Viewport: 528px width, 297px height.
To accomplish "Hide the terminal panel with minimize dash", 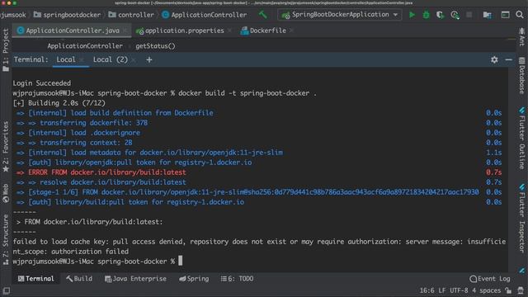I will 508,59.
